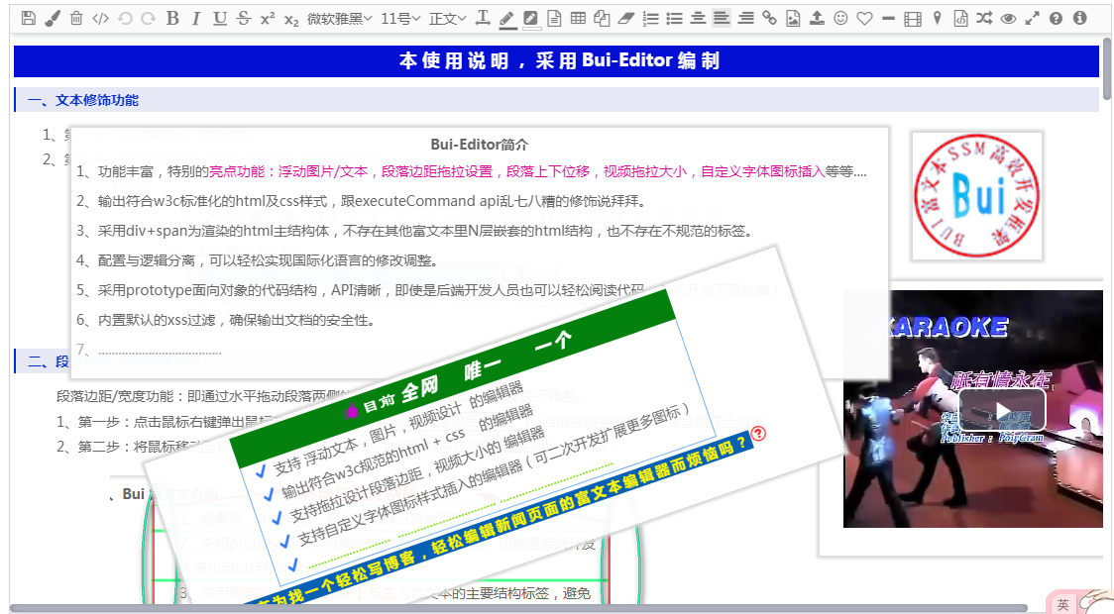Click the trash can clear icon
This screenshot has width=1114, height=614.
[76, 19]
